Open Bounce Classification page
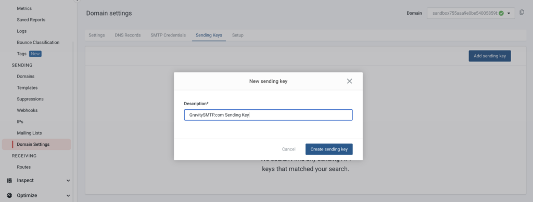The width and height of the screenshot is (533, 202). pyautogui.click(x=38, y=43)
